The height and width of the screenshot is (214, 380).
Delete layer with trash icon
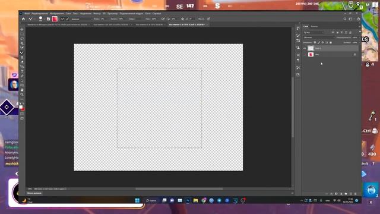(356, 194)
